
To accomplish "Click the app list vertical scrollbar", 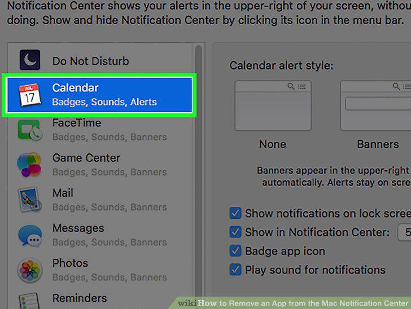I will tap(198, 173).
